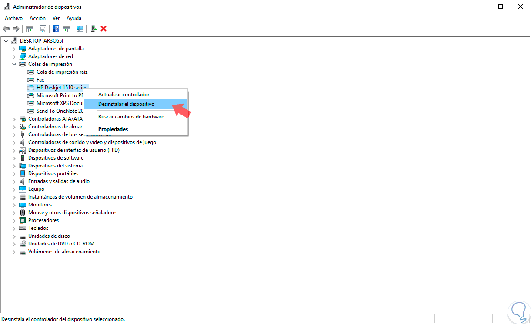Maximize the Administrador de dispositivos window
The height and width of the screenshot is (324, 531).
coord(501,7)
